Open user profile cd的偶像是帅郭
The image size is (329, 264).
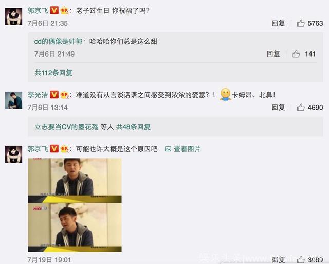58,41
